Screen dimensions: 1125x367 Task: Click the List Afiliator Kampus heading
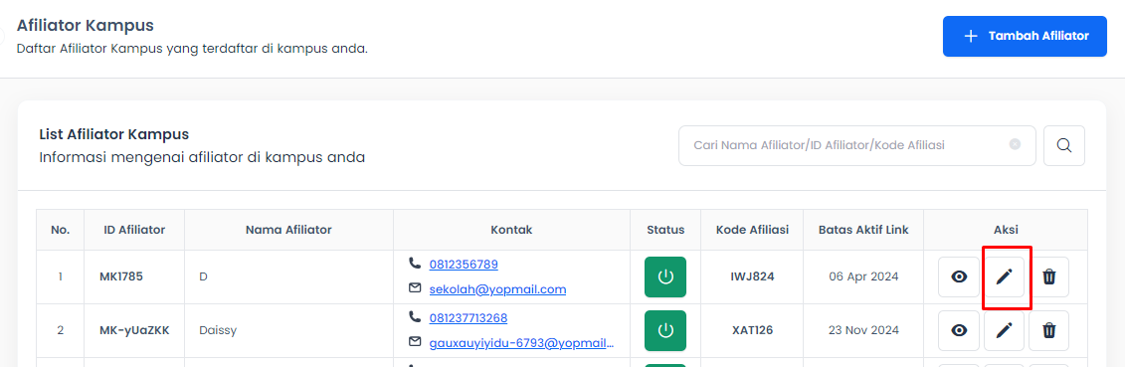(x=114, y=134)
